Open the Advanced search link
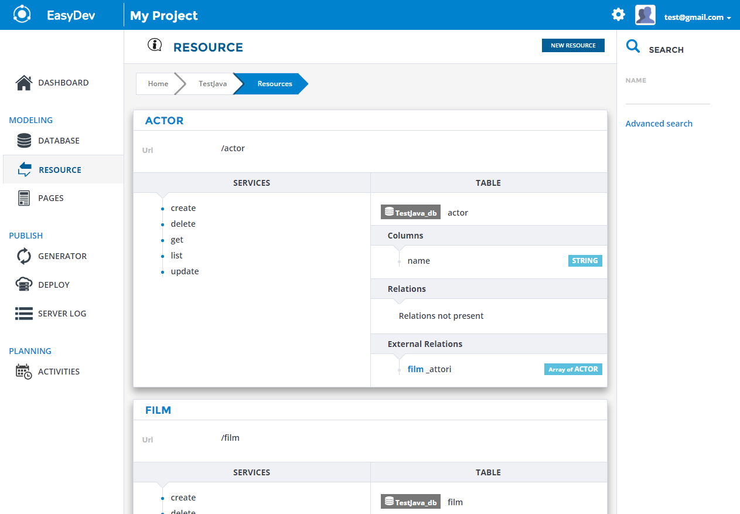The width and height of the screenshot is (740, 514). pos(659,124)
